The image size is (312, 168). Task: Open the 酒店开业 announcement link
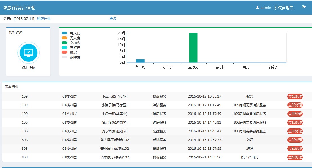pos(44,19)
